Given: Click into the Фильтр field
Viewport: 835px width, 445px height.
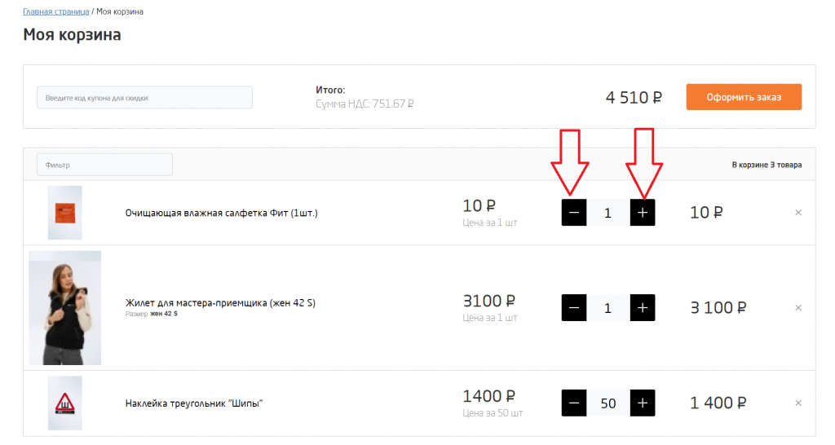Looking at the screenshot, I should pos(104,165).
